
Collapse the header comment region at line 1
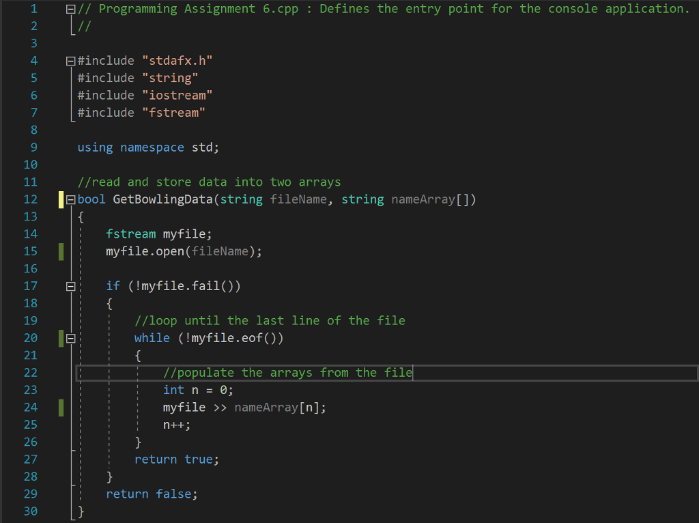70,8
